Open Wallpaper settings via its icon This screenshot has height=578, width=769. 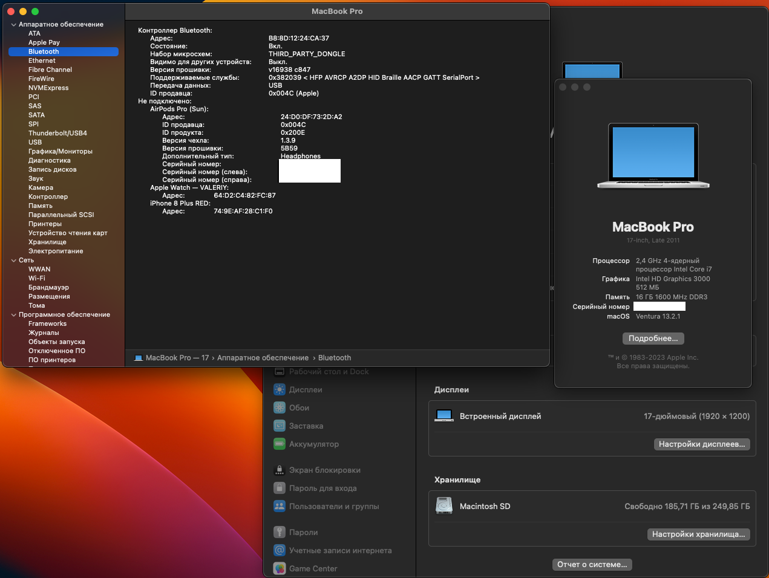point(279,408)
